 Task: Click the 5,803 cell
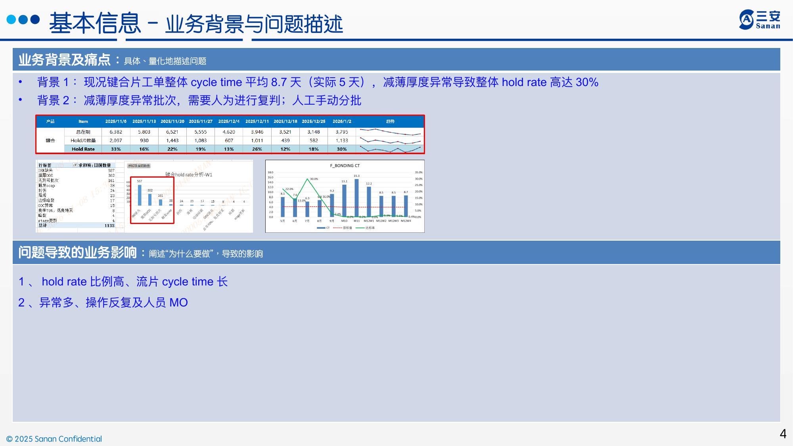[144, 132]
